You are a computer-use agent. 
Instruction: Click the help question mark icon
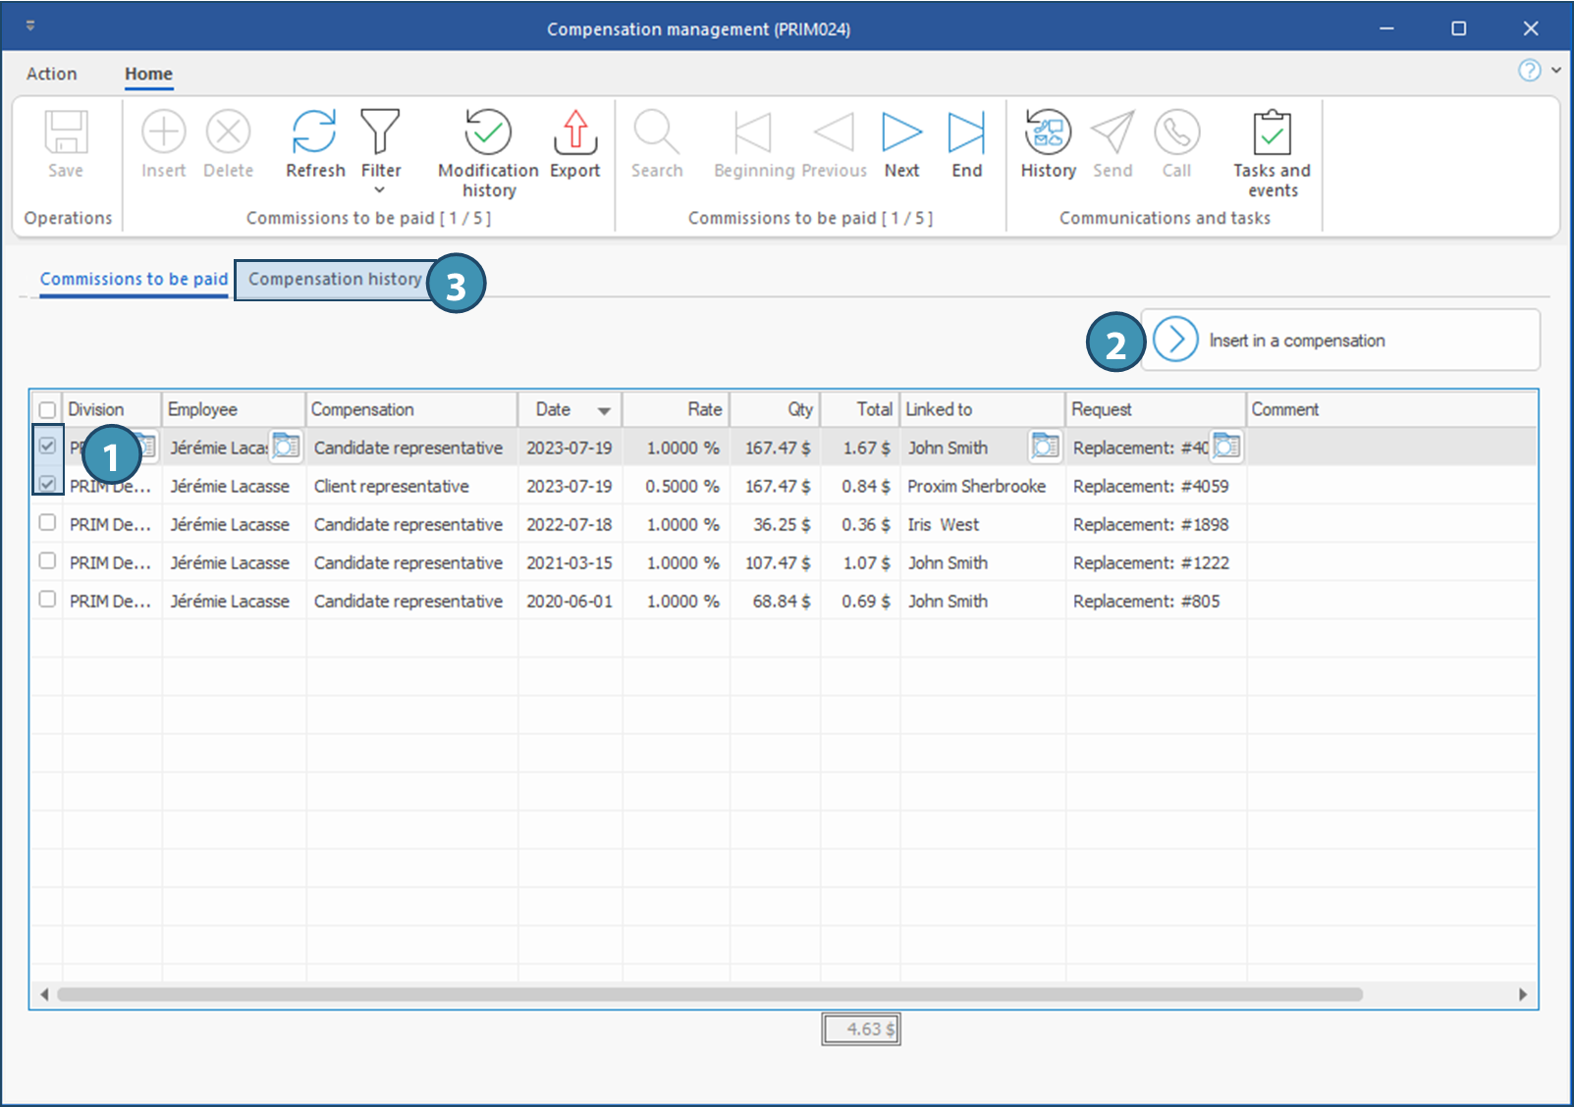(x=1529, y=71)
